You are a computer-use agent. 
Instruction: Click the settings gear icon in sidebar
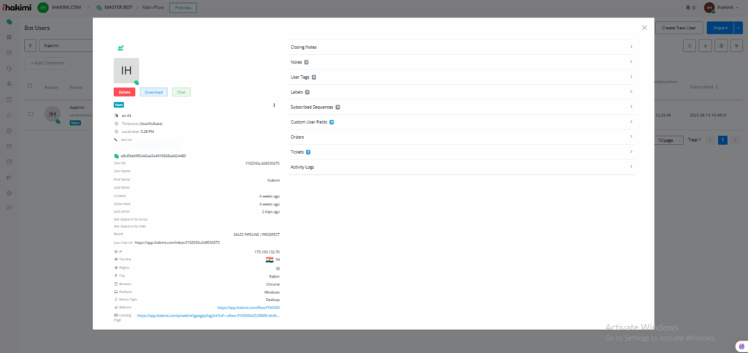click(9, 193)
